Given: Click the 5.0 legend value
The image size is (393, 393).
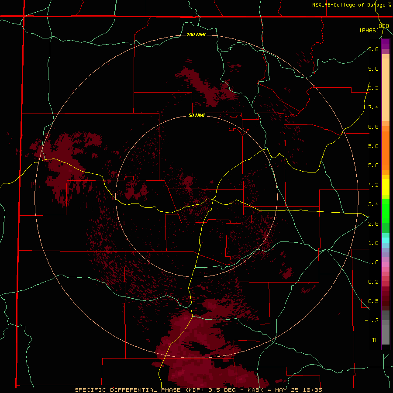Looking at the screenshot, I should [x=373, y=165].
